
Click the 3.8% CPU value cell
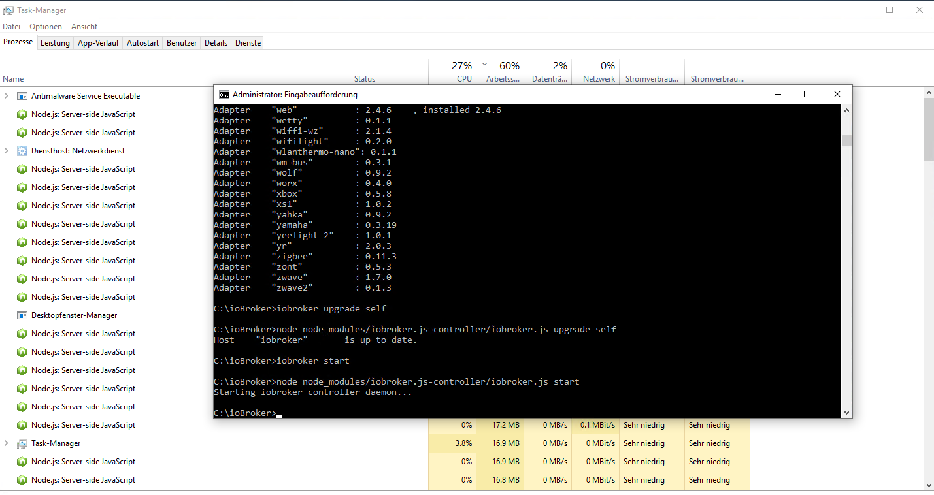452,443
